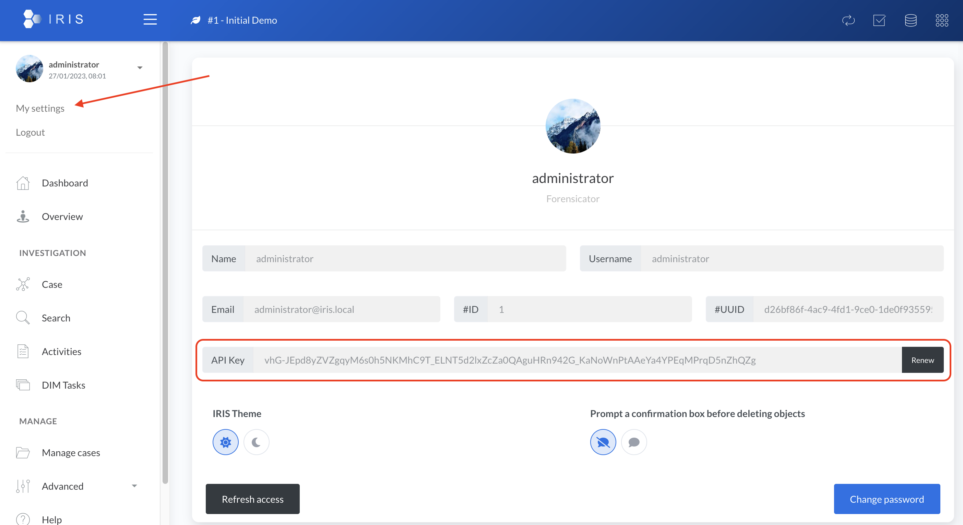This screenshot has width=963, height=525.
Task: Click the Overview sidebar icon
Action: point(23,216)
